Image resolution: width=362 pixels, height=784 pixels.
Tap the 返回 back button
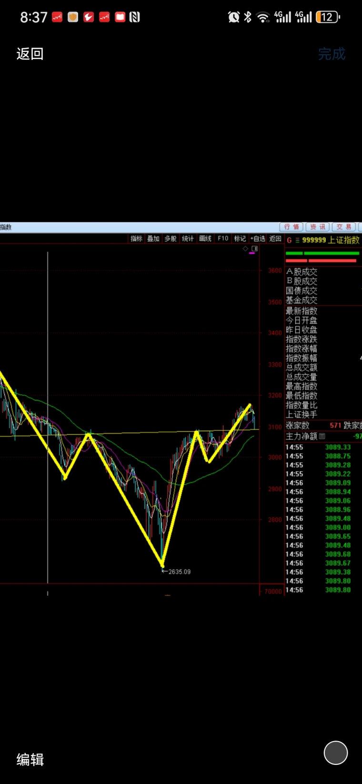[x=30, y=54]
